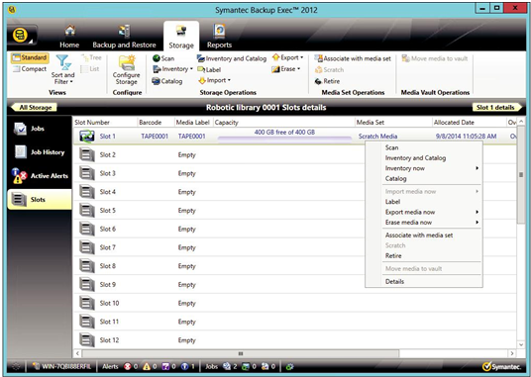The width and height of the screenshot is (531, 377).
Task: Open the Backup and Restore tab
Action: 124,37
